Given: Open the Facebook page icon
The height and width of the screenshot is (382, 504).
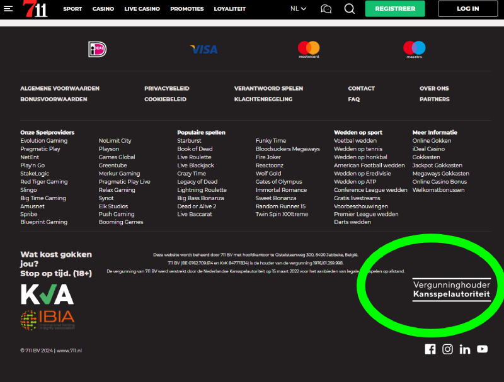Looking at the screenshot, I should (x=430, y=349).
